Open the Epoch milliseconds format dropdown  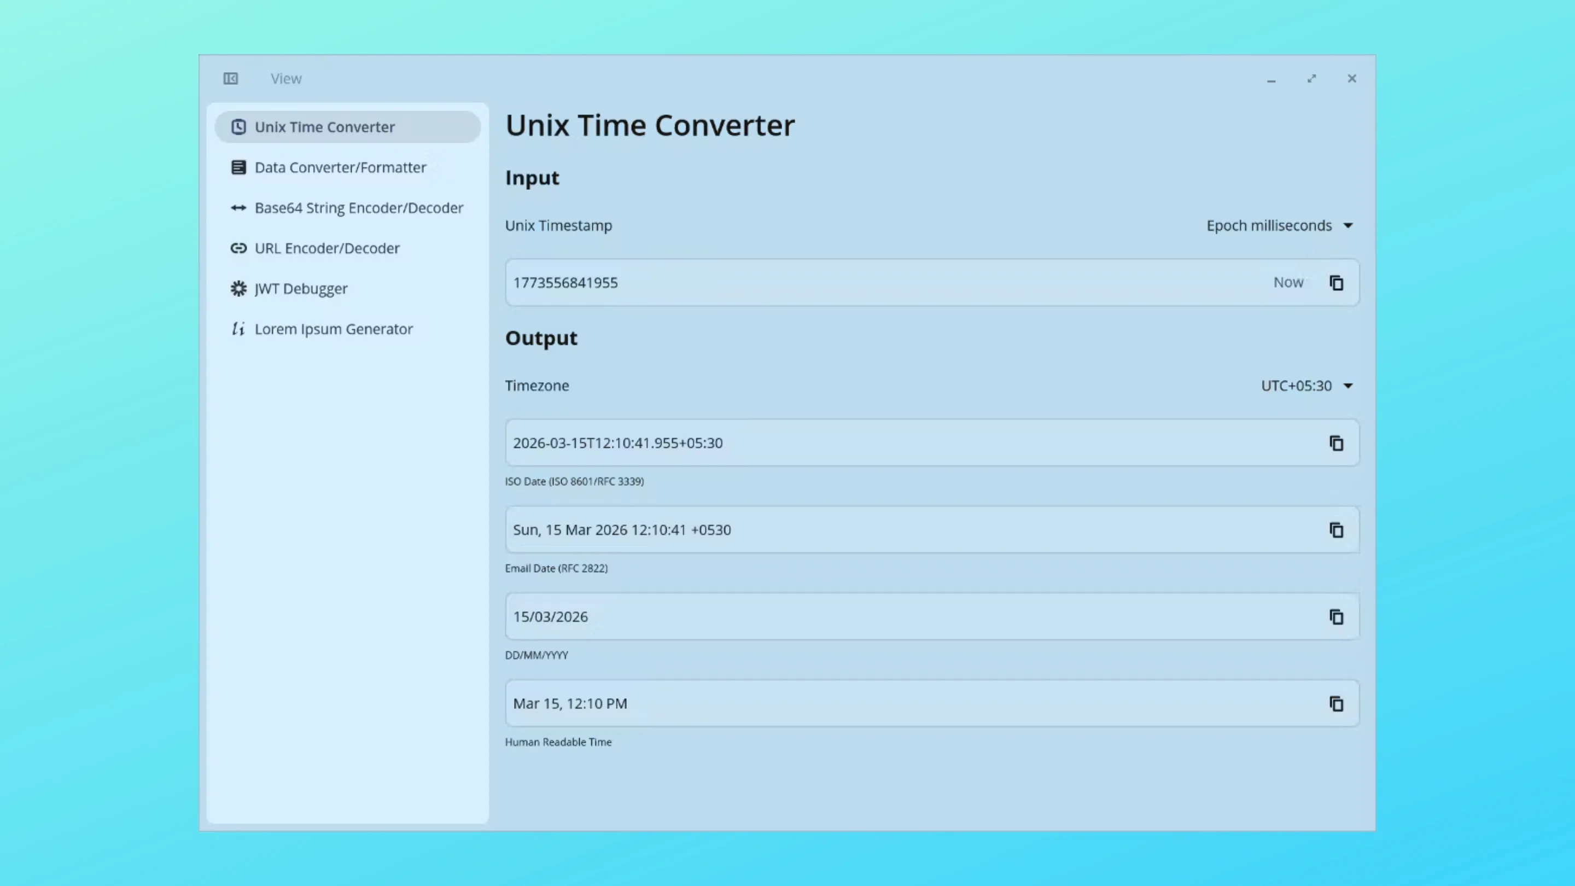[x=1280, y=225]
